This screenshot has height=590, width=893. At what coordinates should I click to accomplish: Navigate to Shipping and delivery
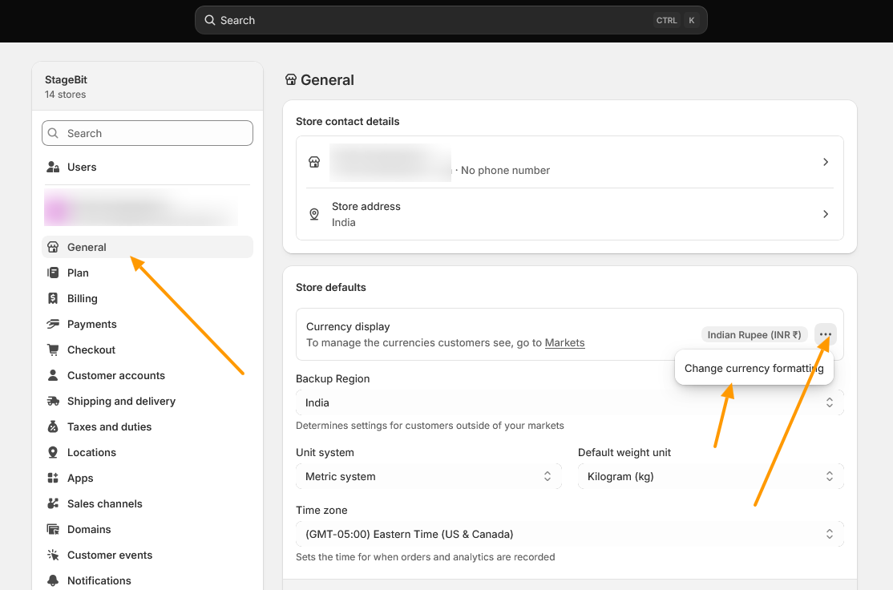(147, 401)
